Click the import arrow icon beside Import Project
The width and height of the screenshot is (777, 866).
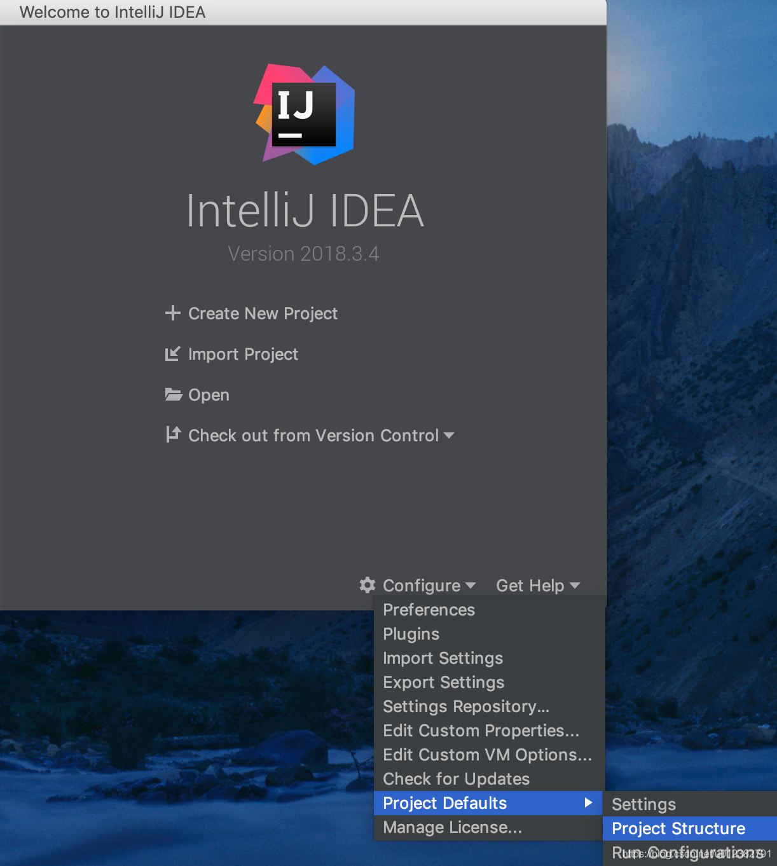[172, 354]
